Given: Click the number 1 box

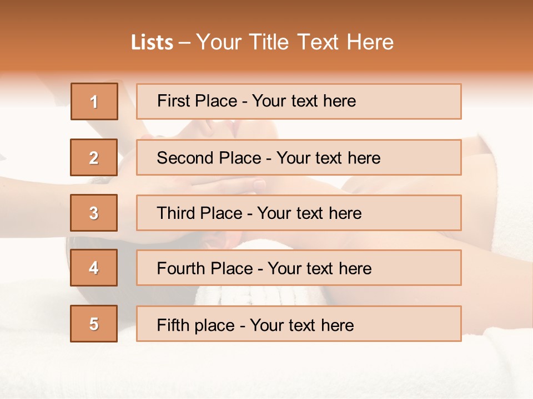Looking at the screenshot, I should [94, 101].
